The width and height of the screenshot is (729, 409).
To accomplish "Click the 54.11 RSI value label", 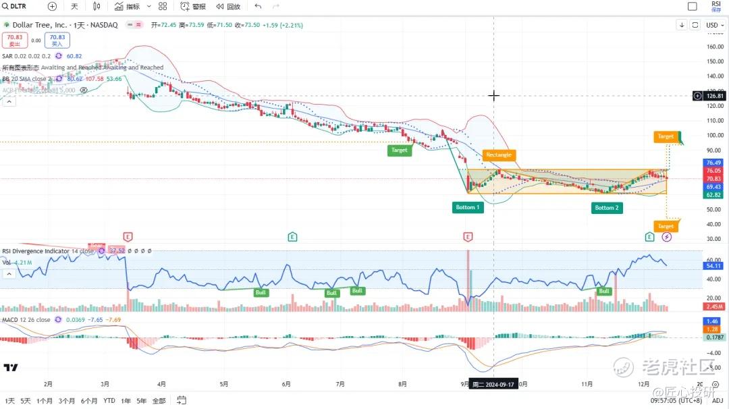I will click(713, 266).
